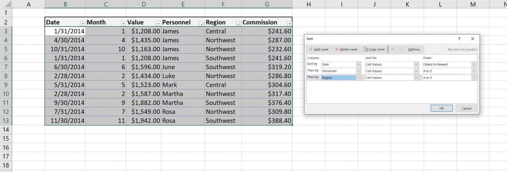The height and width of the screenshot is (172, 507).
Task: Open the Options button in the Sort dialog
Action: [x=414, y=49]
